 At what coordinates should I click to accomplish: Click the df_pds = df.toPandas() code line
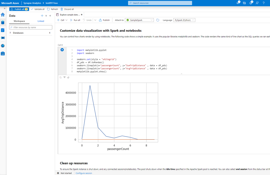coord(90,63)
